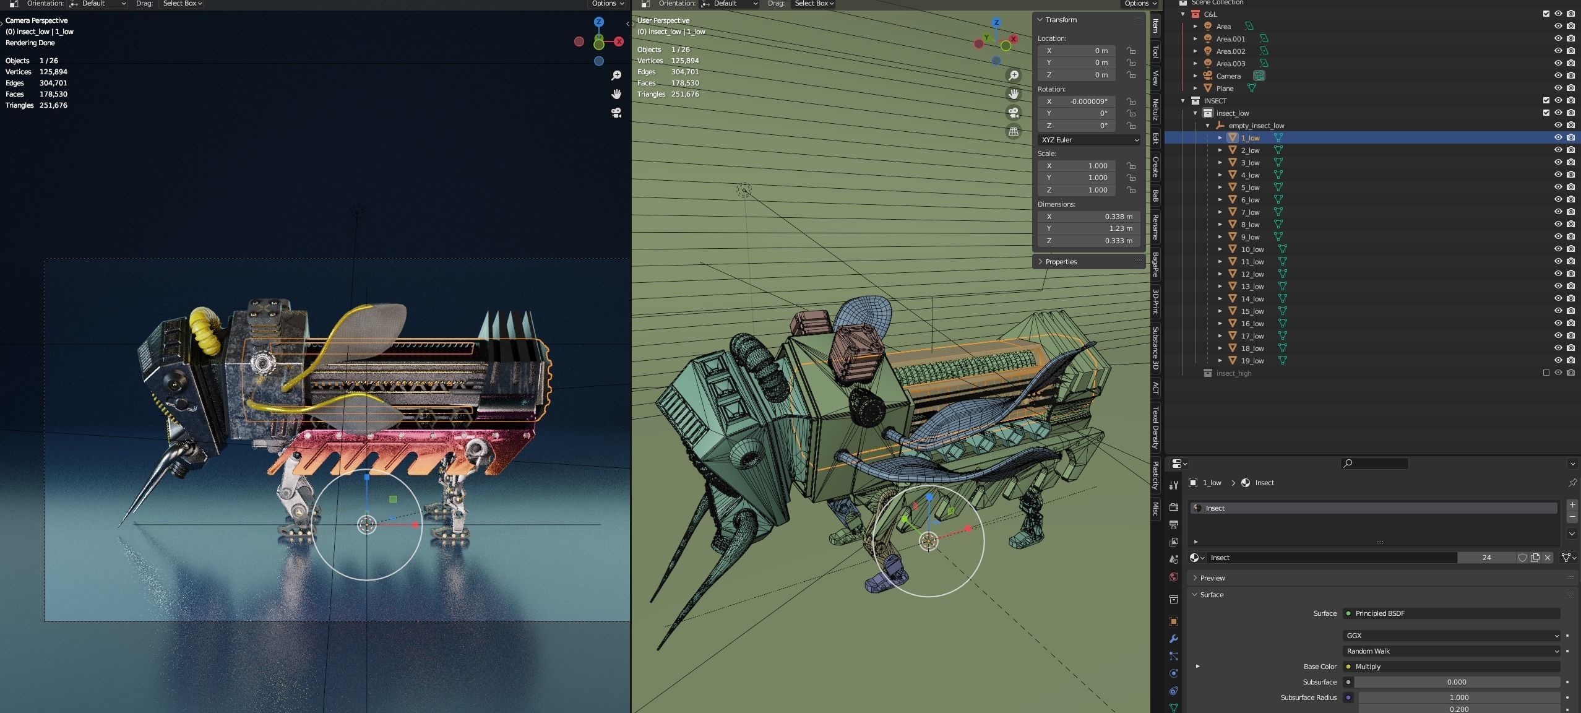Uncheck C&L collection exclude checkbox
The image size is (1581, 713).
1546,14
